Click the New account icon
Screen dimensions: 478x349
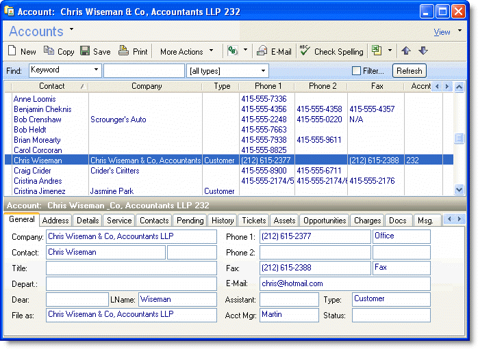tap(12, 51)
